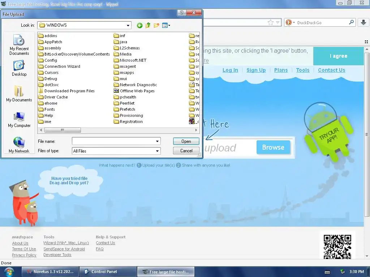Image resolution: width=370 pixels, height=277 pixels.
Task: Click the Open button in File Upload
Action: tap(186, 141)
